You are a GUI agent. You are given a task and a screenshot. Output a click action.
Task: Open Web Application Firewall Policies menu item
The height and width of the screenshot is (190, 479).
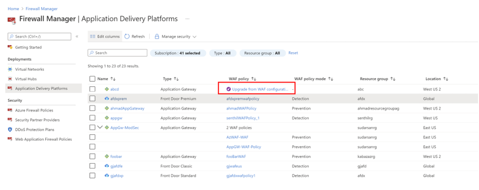click(x=43, y=139)
